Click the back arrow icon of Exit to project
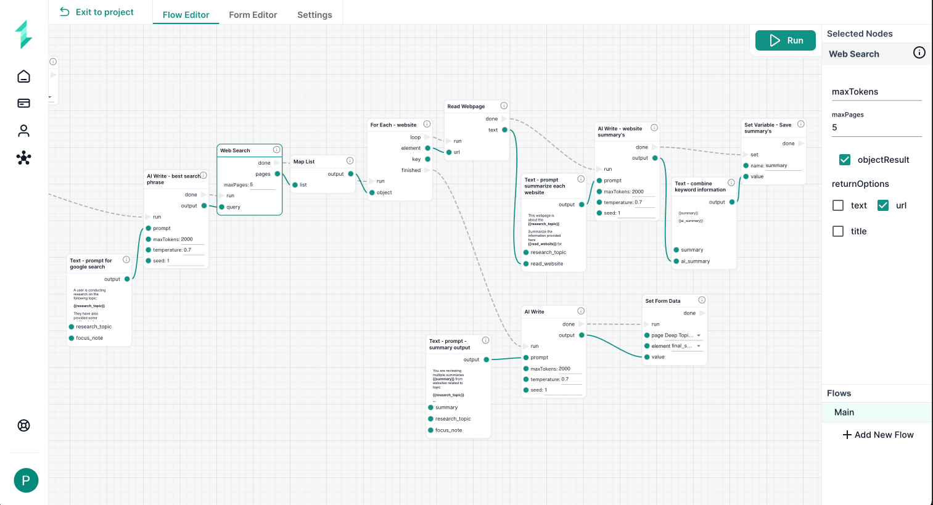933x505 pixels. [x=65, y=12]
